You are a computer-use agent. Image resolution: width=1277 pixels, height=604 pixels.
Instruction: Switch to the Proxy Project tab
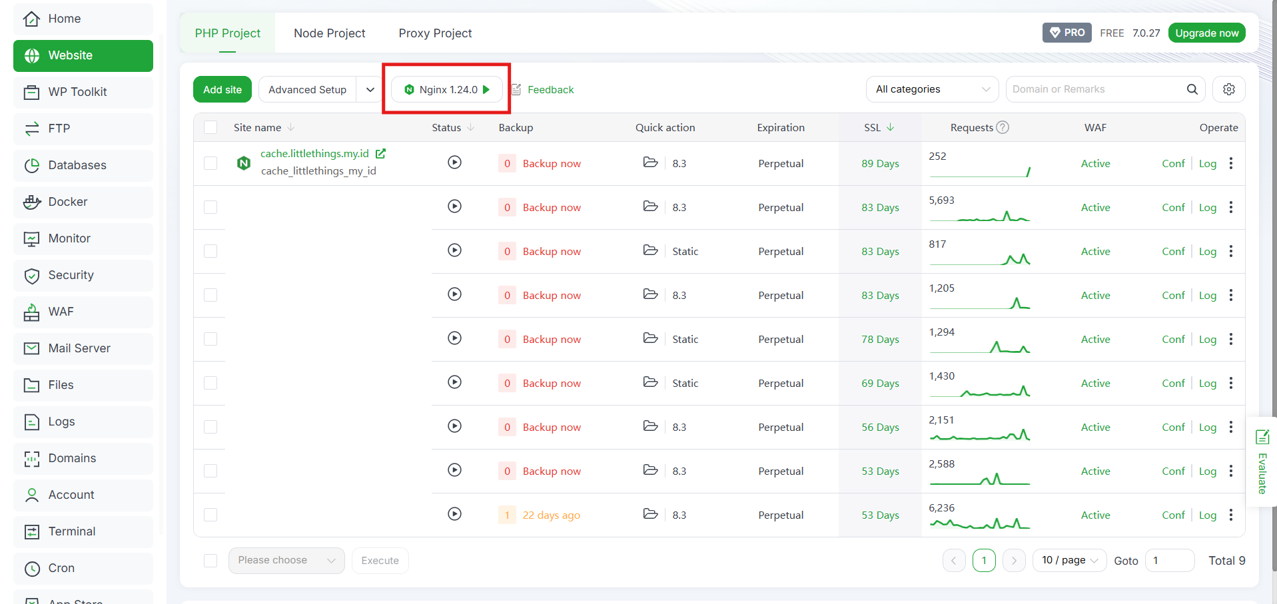pos(435,33)
